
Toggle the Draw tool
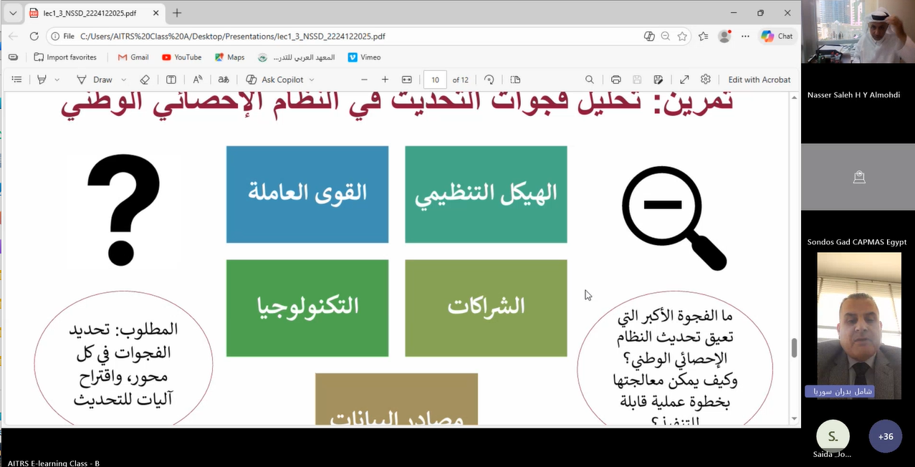(95, 80)
